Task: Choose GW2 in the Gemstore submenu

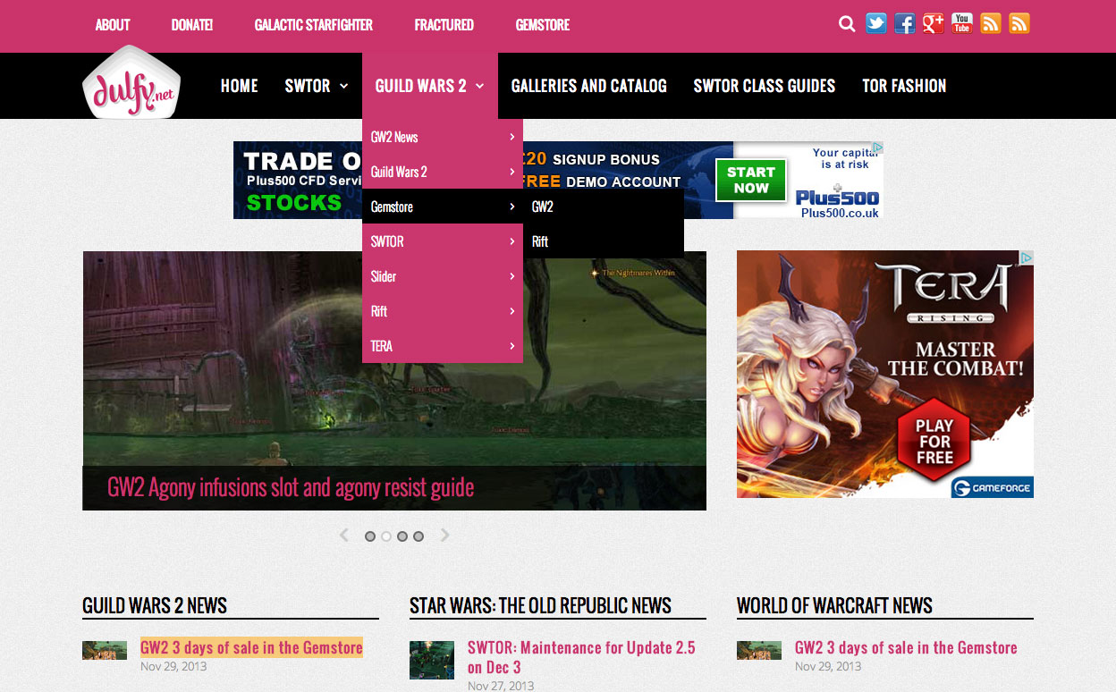Action: pyautogui.click(x=604, y=207)
